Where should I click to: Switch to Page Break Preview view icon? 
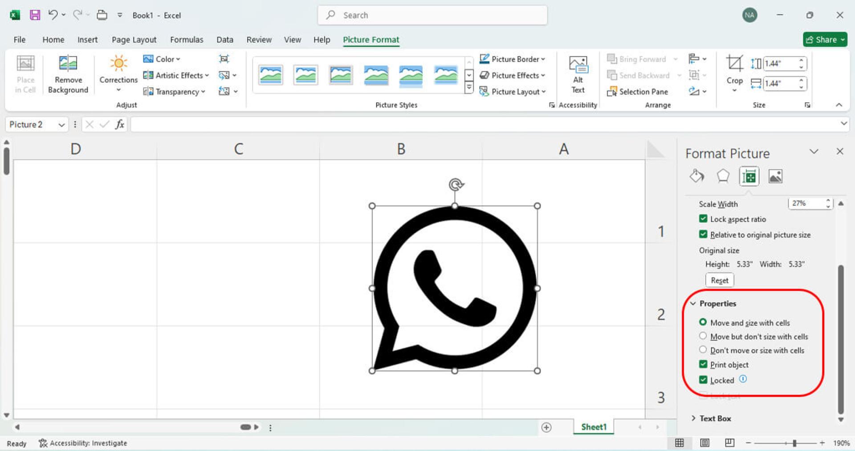(x=729, y=443)
